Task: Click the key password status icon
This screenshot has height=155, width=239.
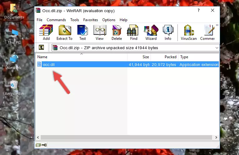Action: 44,145
